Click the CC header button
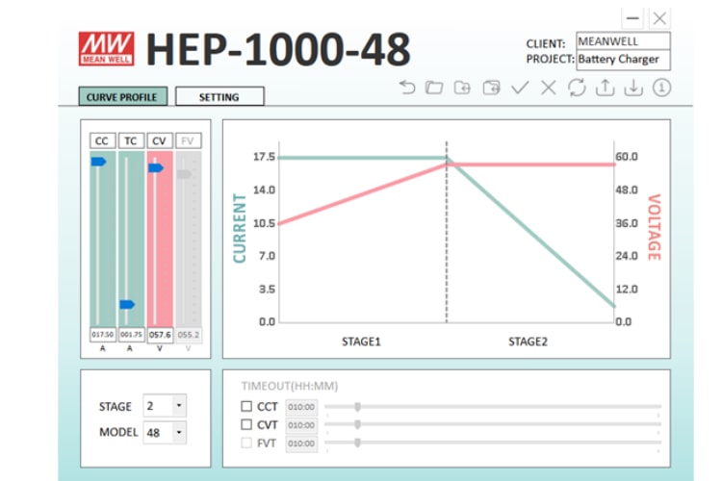The height and width of the screenshot is (481, 722). click(x=102, y=140)
